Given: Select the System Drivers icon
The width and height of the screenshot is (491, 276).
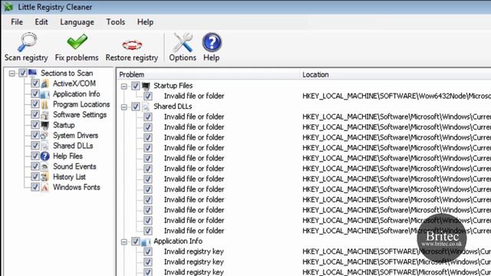Looking at the screenshot, I should point(45,136).
